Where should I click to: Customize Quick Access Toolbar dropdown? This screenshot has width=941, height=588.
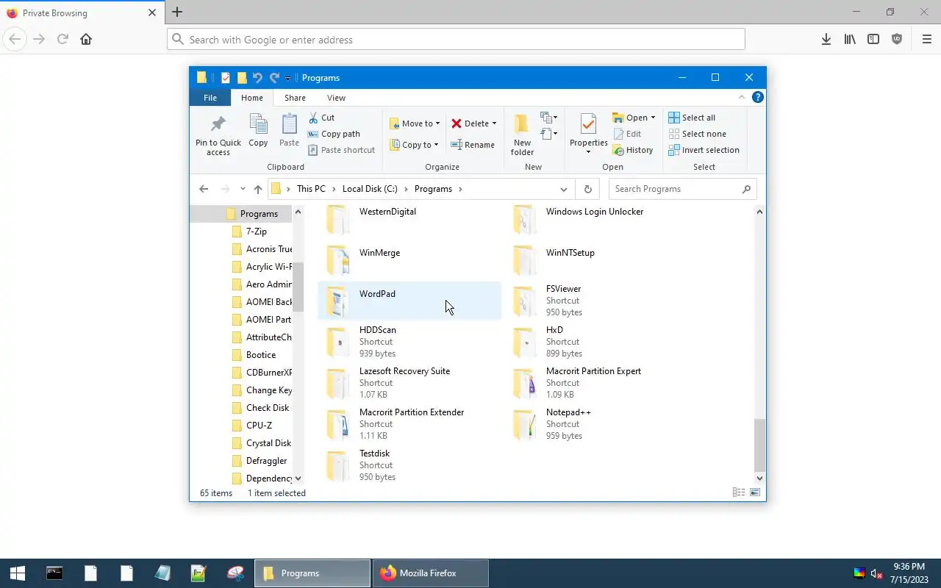coord(287,78)
